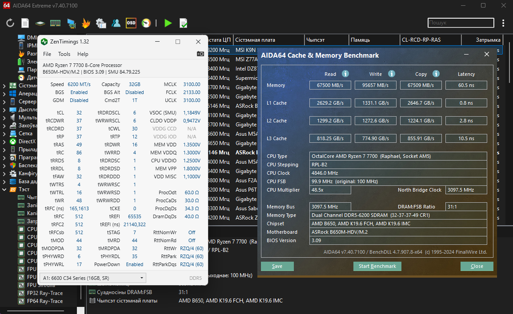Screen dimensions: 513x314
Task: Click the monitor with graphics card toolbar icon
Action: (x=71, y=23)
